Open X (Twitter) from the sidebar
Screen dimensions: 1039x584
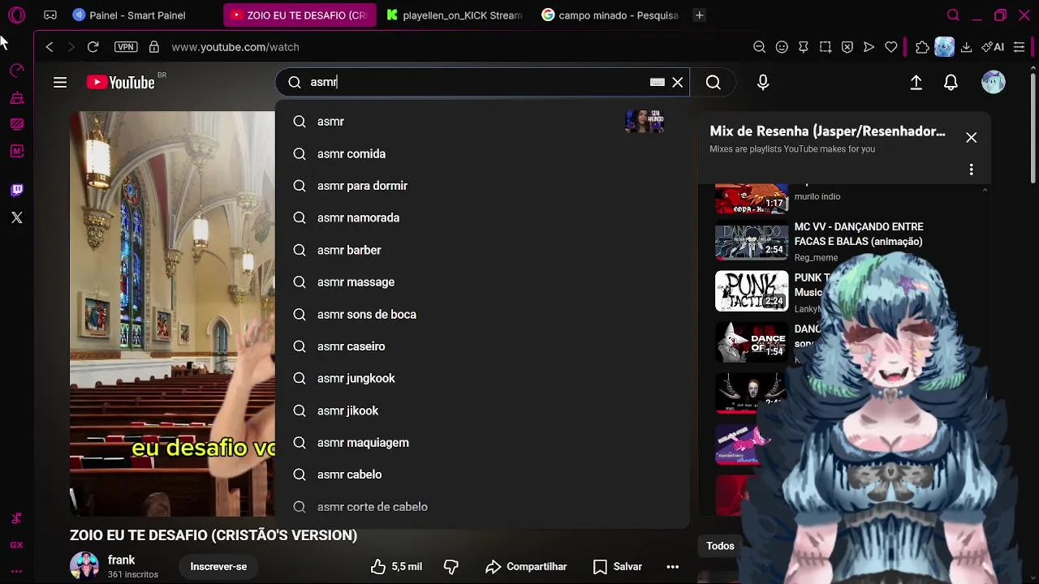click(16, 217)
